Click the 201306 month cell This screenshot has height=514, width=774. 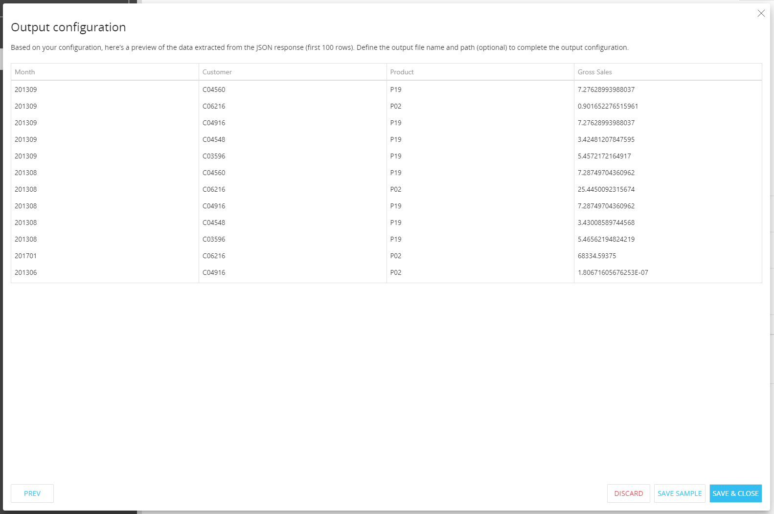click(x=26, y=272)
